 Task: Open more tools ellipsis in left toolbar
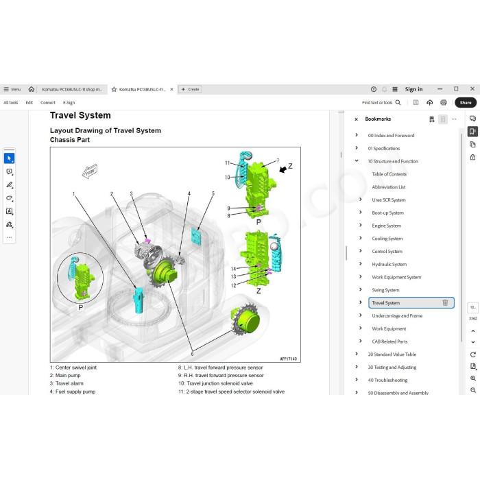(9, 237)
